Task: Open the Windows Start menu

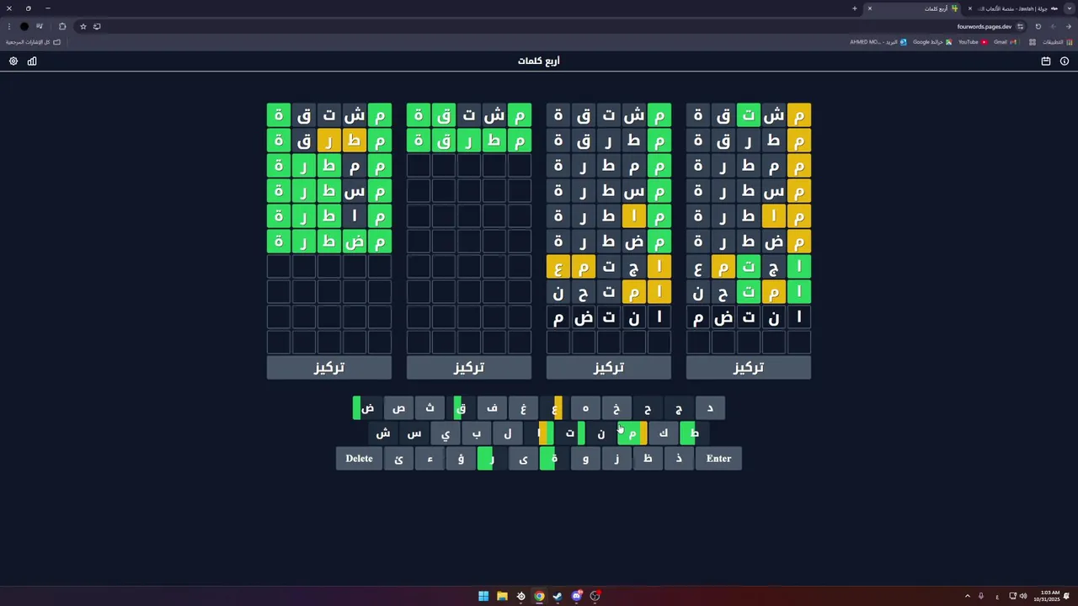Action: (483, 596)
